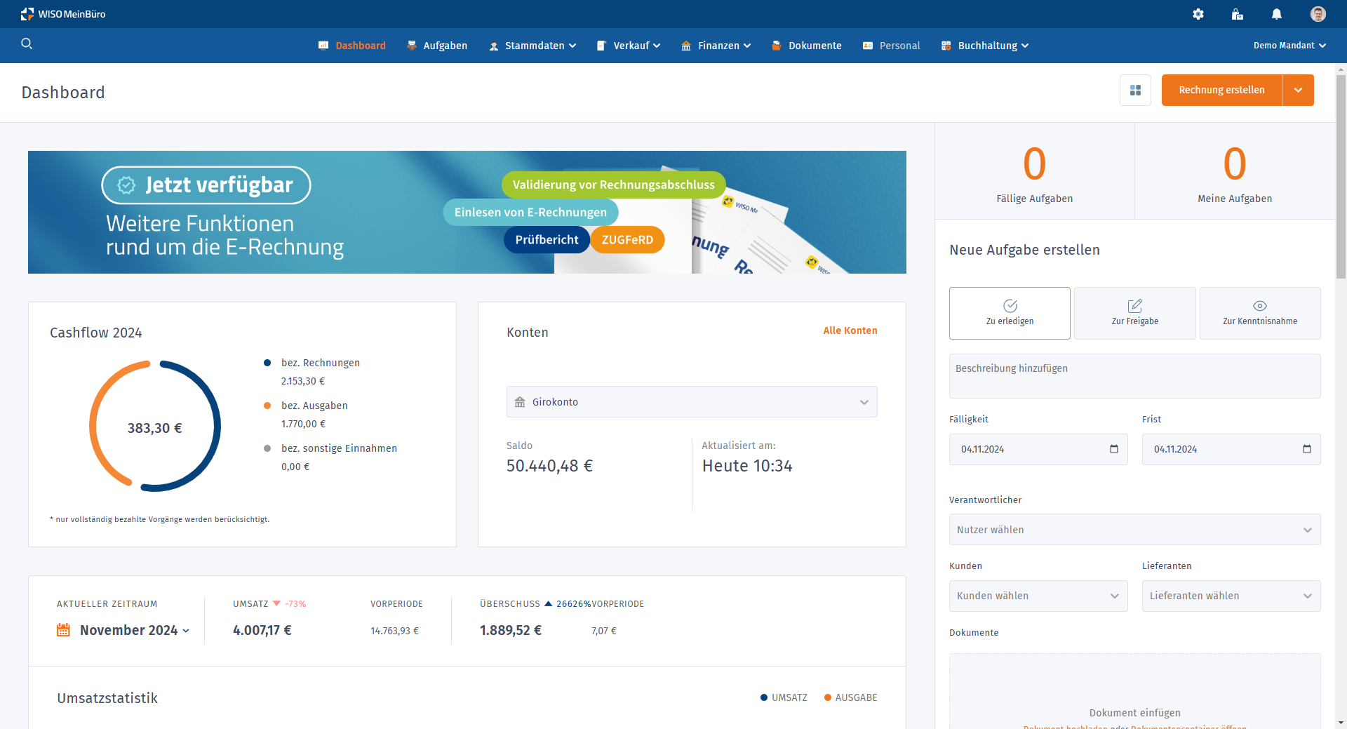The width and height of the screenshot is (1347, 729).
Task: Open the Alle Konten link
Action: click(x=850, y=330)
